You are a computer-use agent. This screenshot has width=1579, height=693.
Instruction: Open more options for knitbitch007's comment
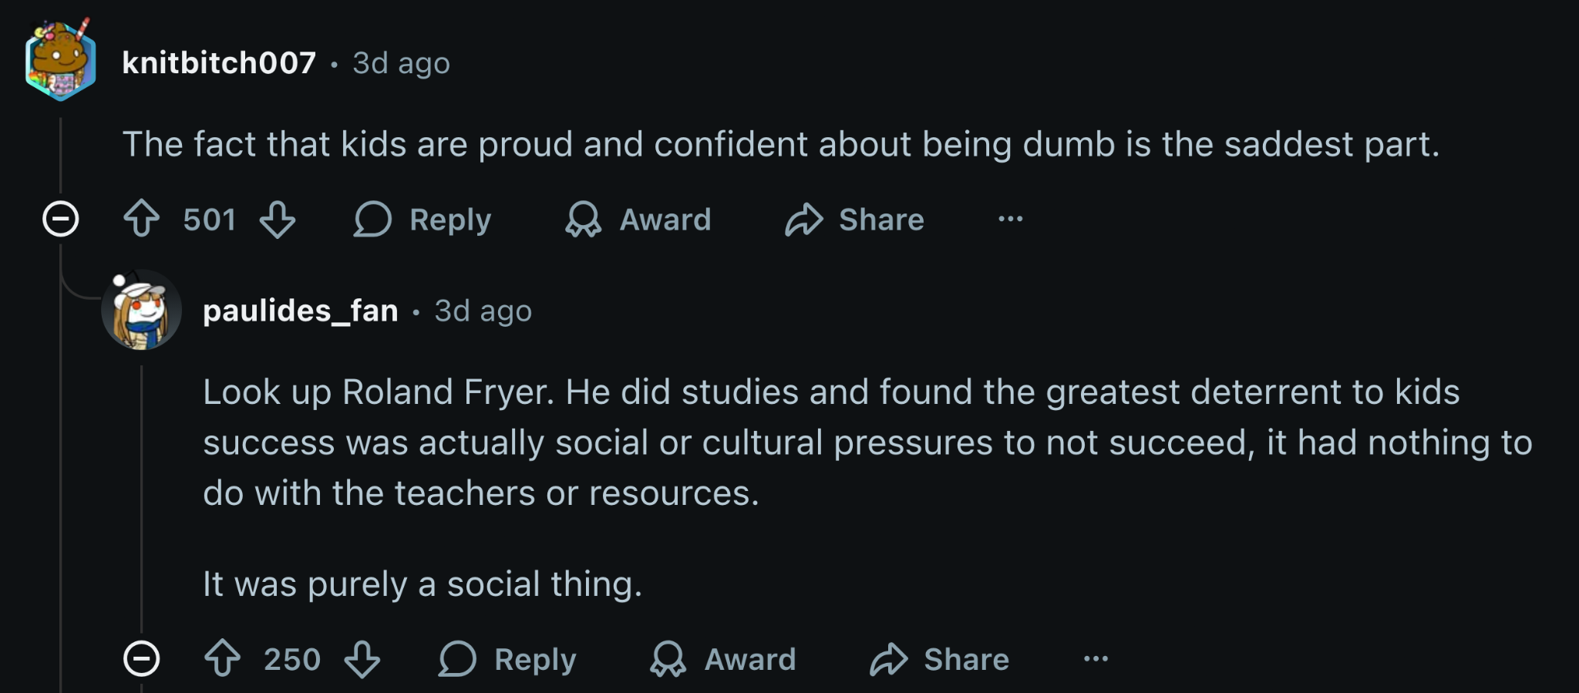click(x=1010, y=220)
